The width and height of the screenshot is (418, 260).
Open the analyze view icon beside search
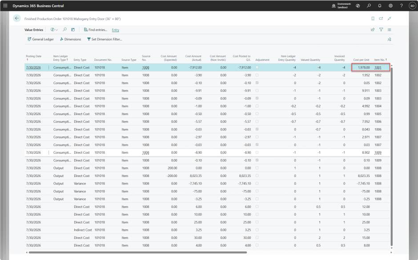[73, 30]
